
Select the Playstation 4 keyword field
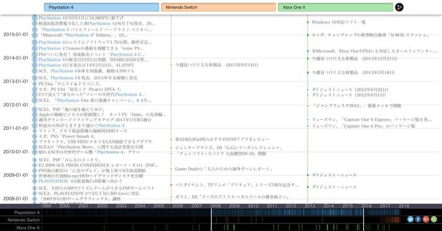pyautogui.click(x=101, y=7)
